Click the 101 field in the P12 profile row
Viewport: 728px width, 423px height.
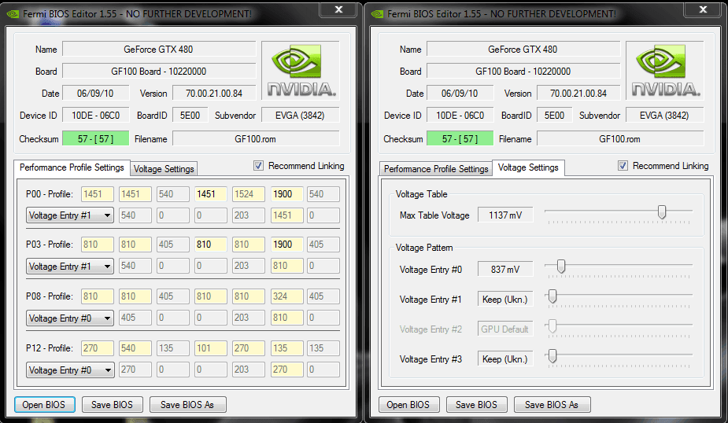pos(210,348)
